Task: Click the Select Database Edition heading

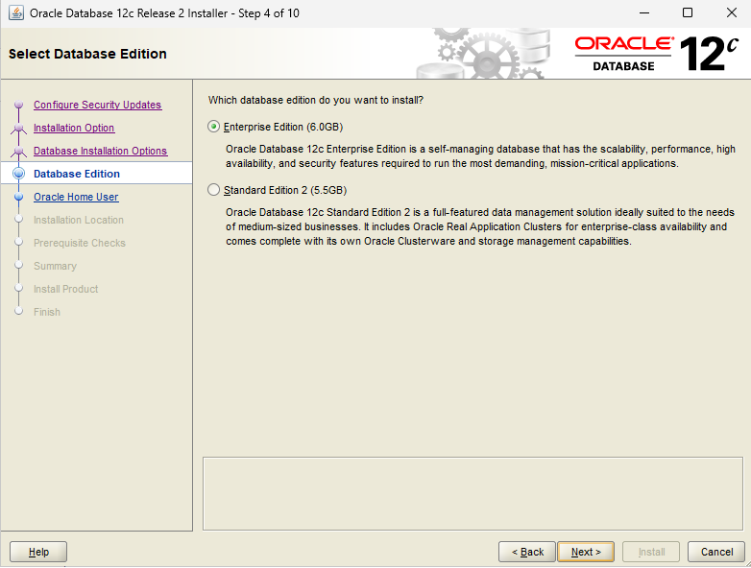Action: (x=87, y=54)
